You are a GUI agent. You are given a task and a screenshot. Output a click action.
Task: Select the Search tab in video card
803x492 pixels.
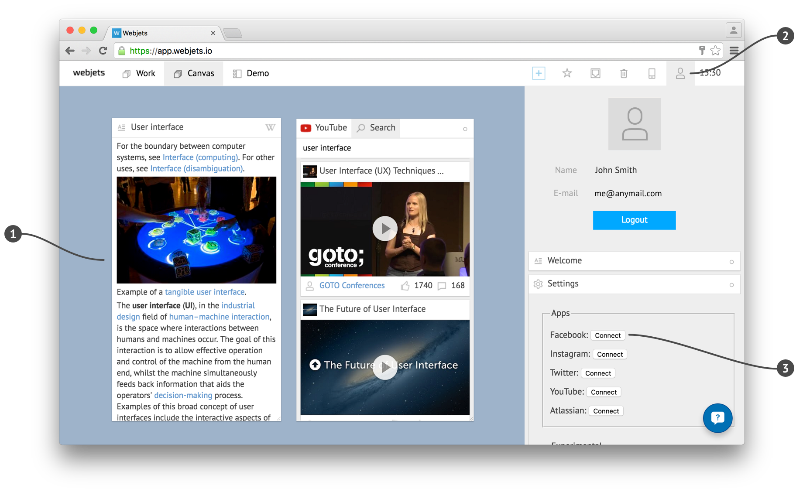pyautogui.click(x=376, y=128)
